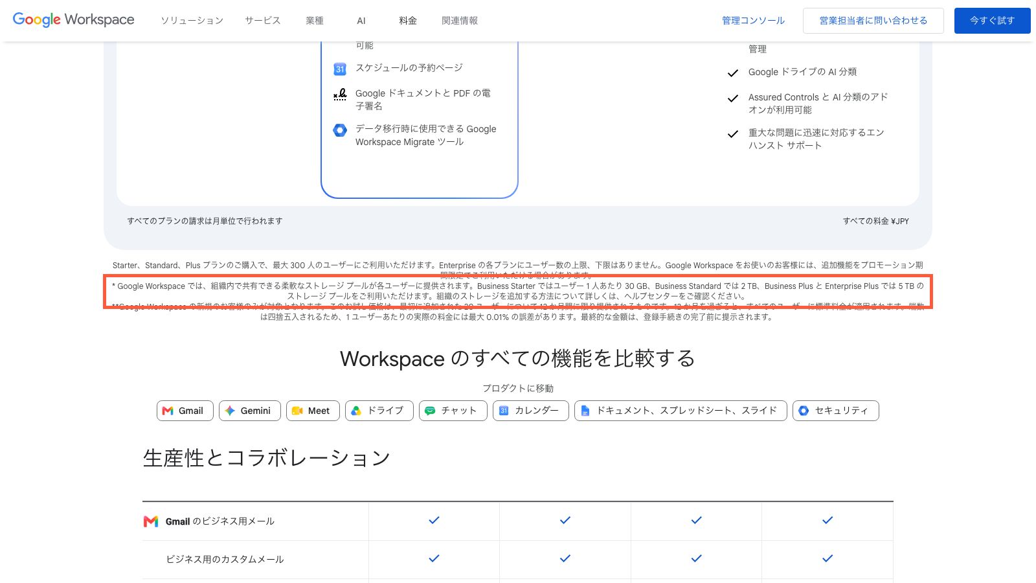Jump to the チャット product chip
Viewport: 1036px width, 583px height.
(453, 411)
